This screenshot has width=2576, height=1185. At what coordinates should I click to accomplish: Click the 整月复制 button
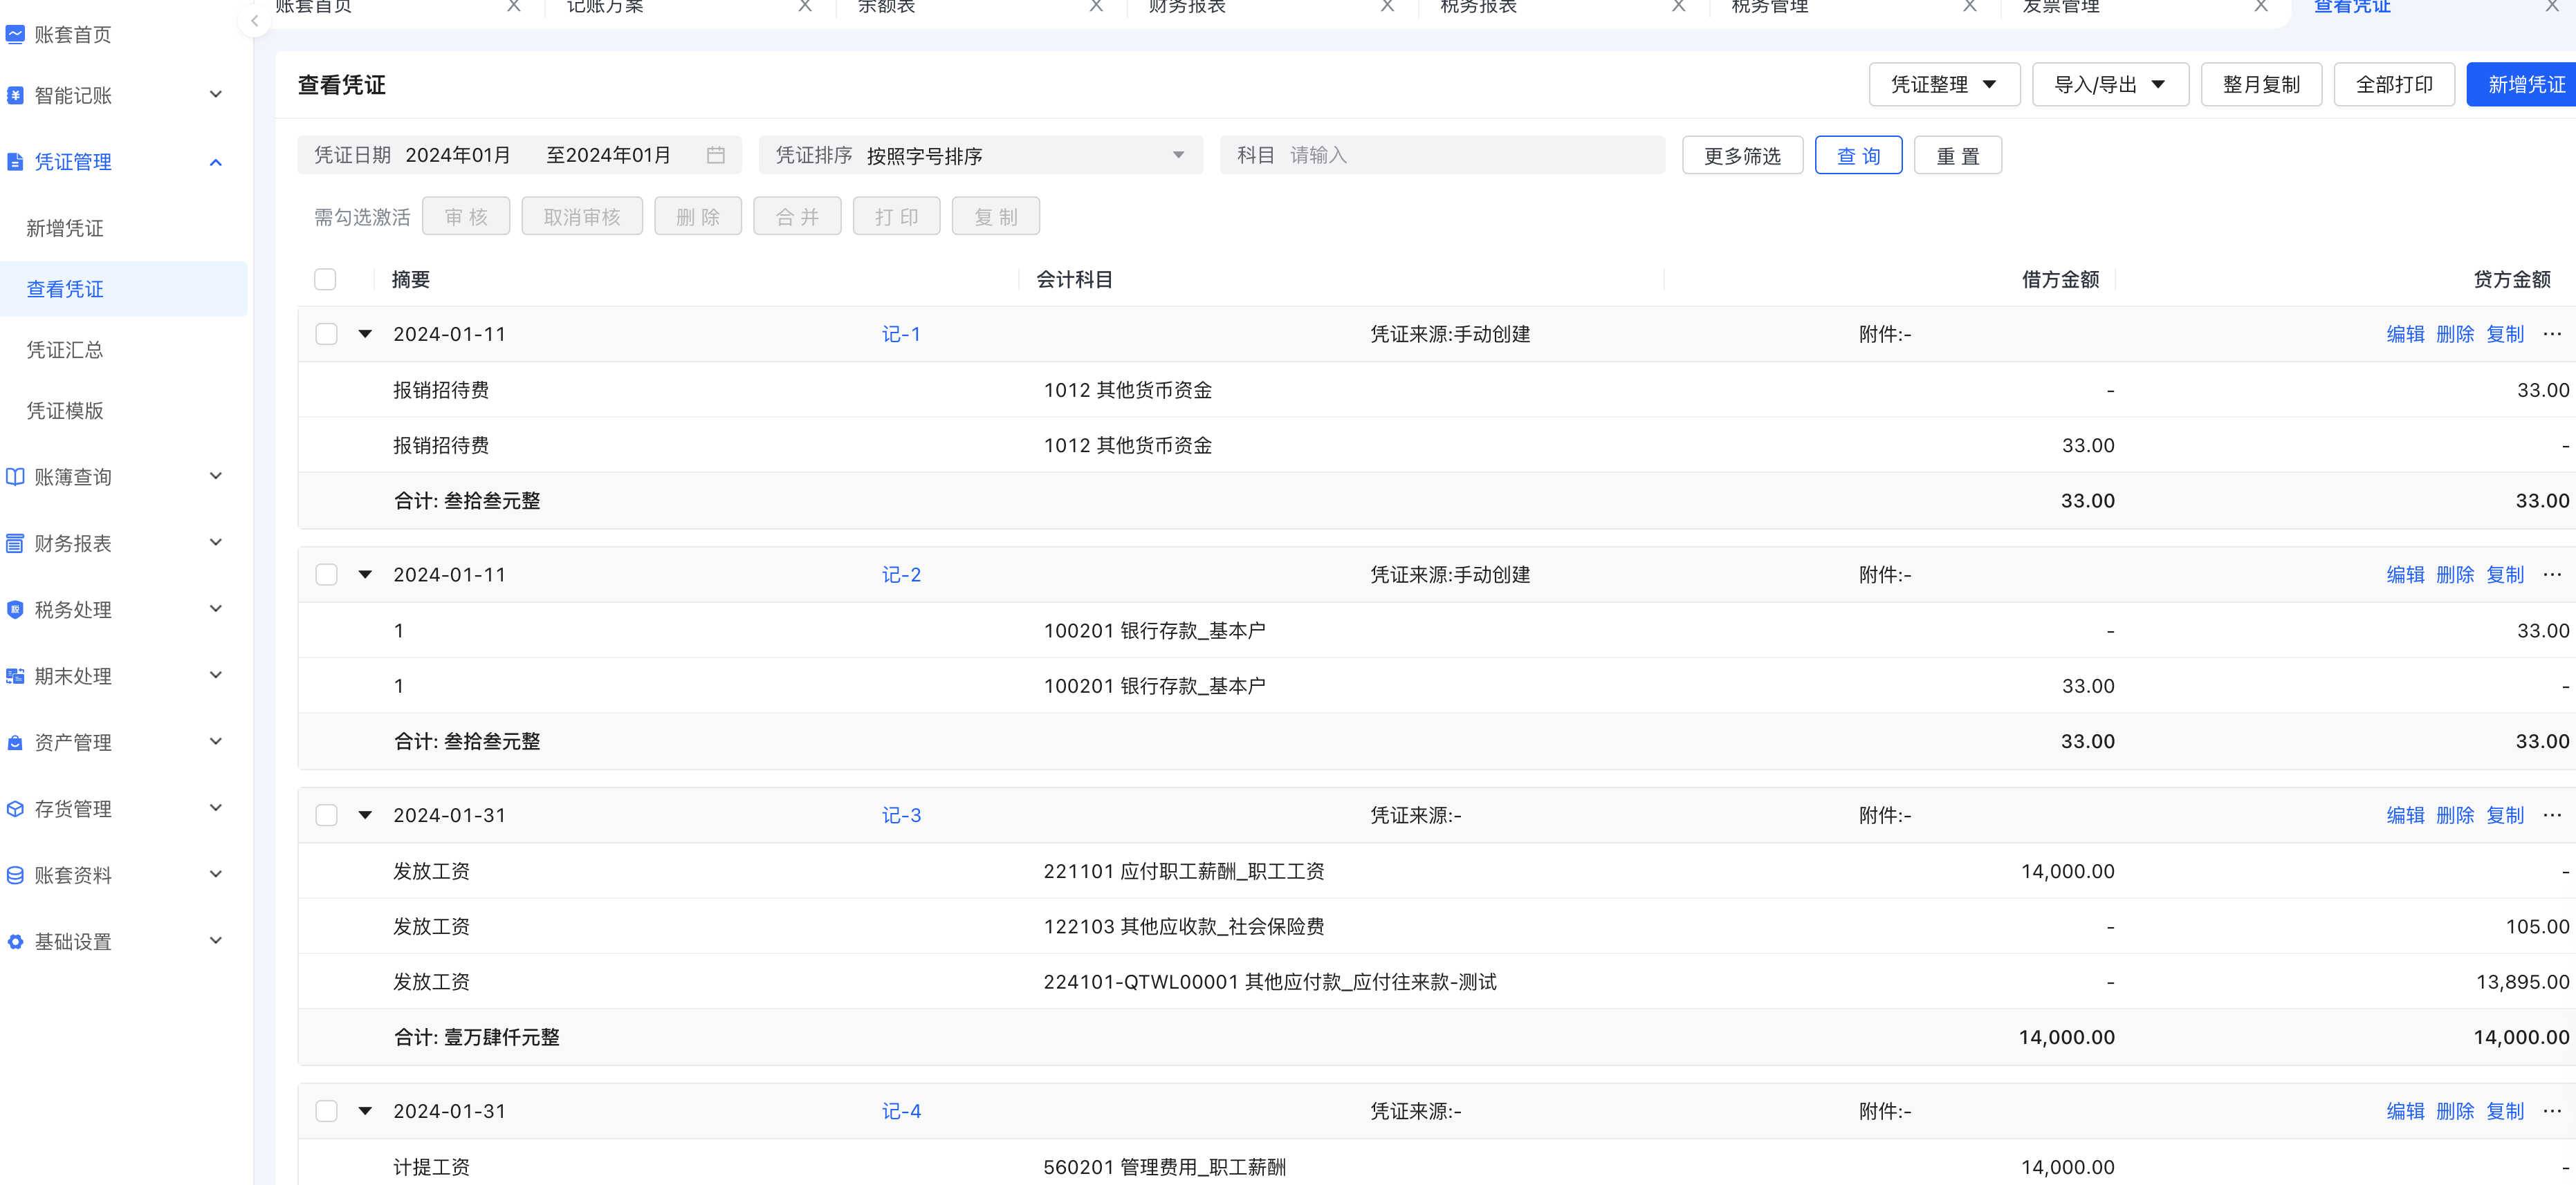click(x=2261, y=84)
